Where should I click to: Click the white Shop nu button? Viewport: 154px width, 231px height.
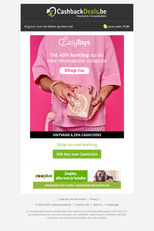74,70
